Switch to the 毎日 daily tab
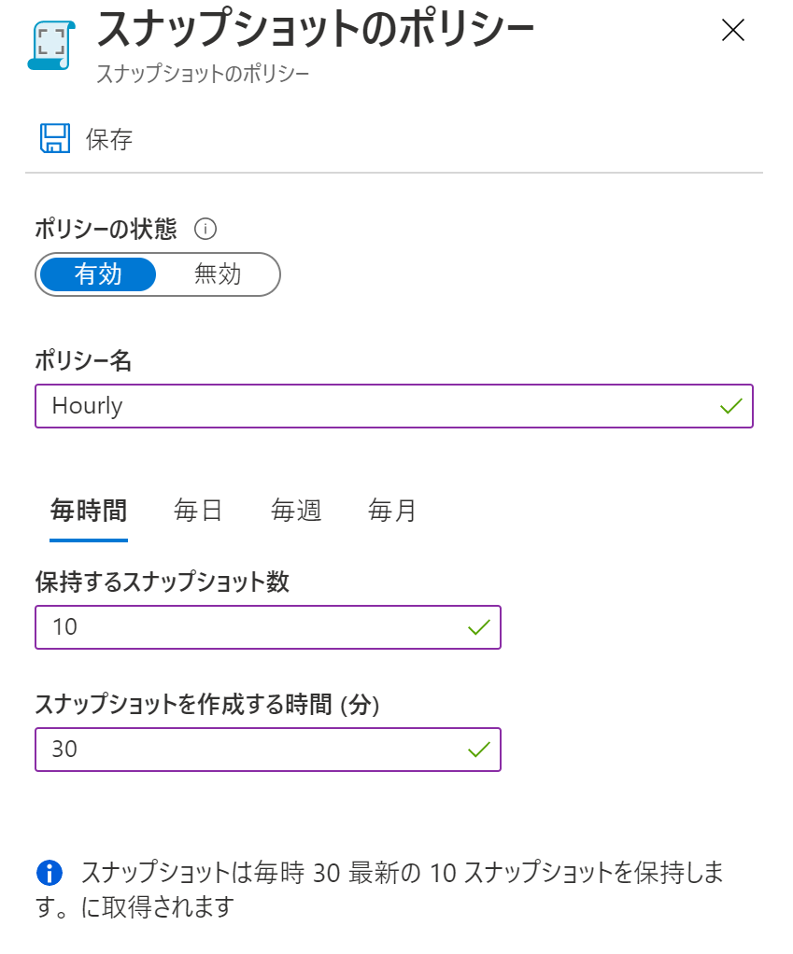Viewport: 793px width, 954px height. (x=198, y=511)
